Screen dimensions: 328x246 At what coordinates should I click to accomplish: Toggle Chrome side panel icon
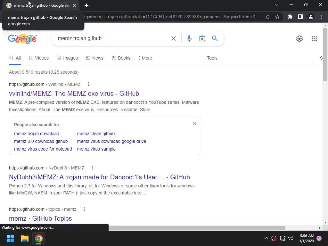300,17
